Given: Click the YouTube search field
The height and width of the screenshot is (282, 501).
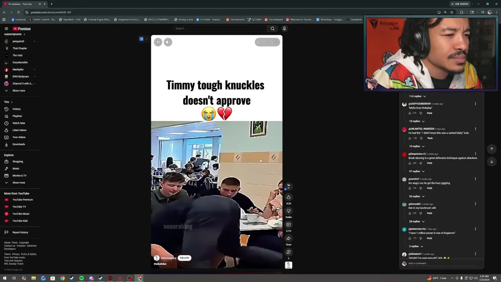Looking at the screenshot, I should (x=220, y=29).
